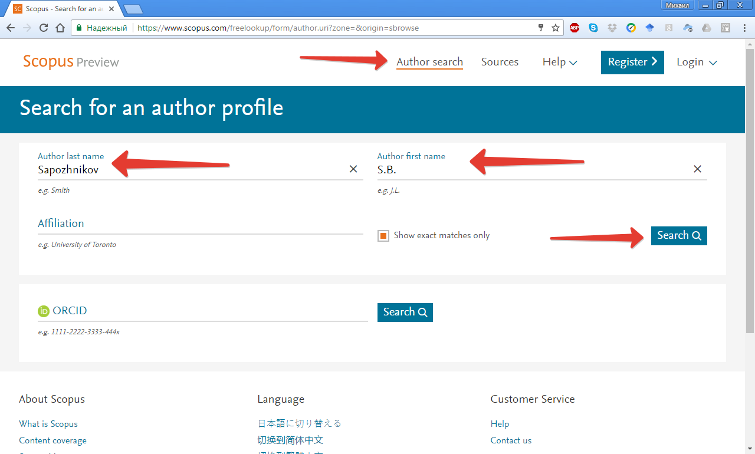Open the Google Drive extension icon
Image resolution: width=755 pixels, height=454 pixels.
pyautogui.click(x=707, y=28)
